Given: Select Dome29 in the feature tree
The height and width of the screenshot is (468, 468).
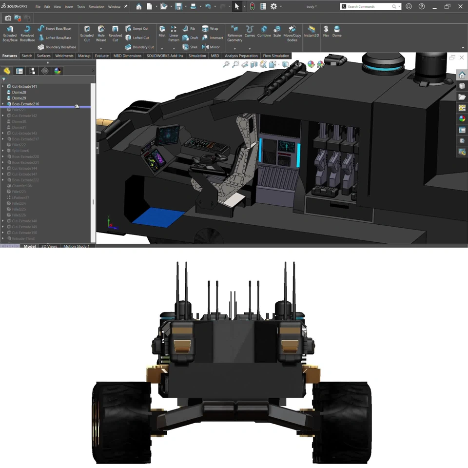Looking at the screenshot, I should [19, 98].
